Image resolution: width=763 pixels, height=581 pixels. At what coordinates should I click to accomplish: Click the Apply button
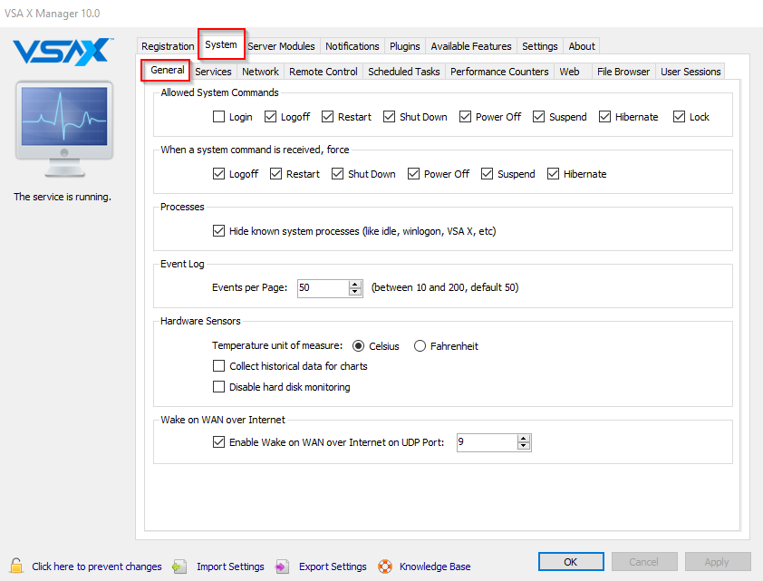[x=718, y=562]
